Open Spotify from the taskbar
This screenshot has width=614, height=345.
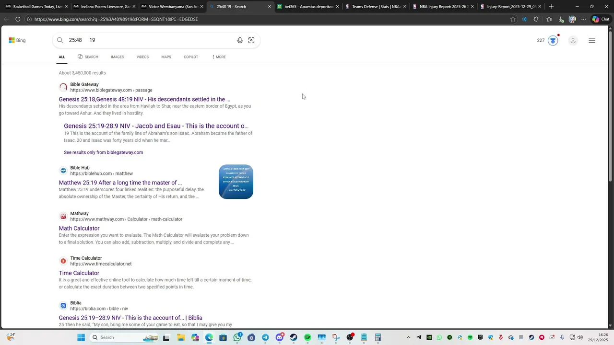307,337
